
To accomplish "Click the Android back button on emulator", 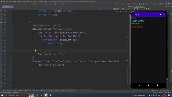I will [x=139, y=85].
